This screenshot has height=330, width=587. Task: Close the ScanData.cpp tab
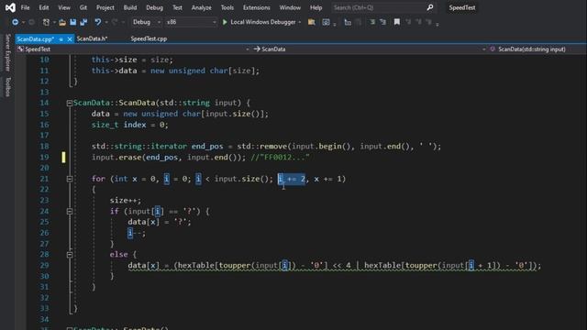pos(70,38)
